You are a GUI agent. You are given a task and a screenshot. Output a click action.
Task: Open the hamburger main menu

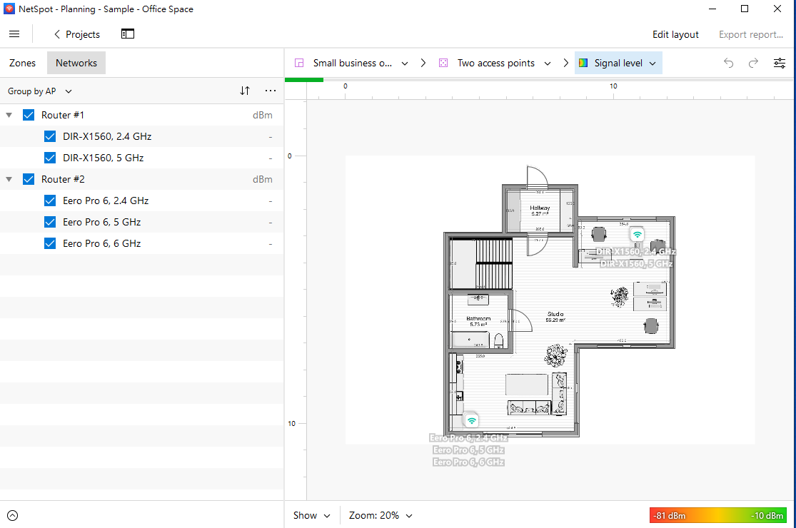coord(14,34)
